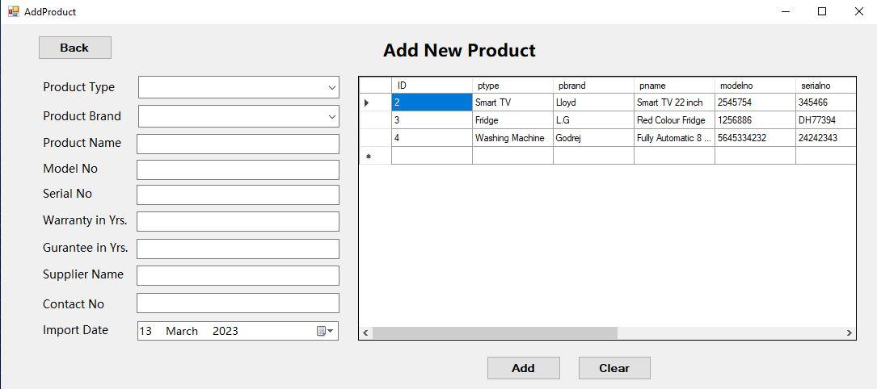The image size is (877, 389).
Task: Click the Clear button
Action: [614, 368]
